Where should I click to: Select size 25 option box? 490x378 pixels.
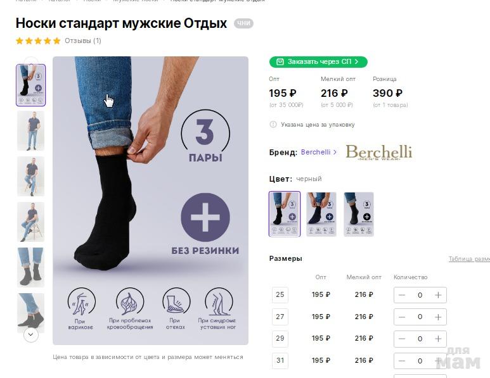280,295
